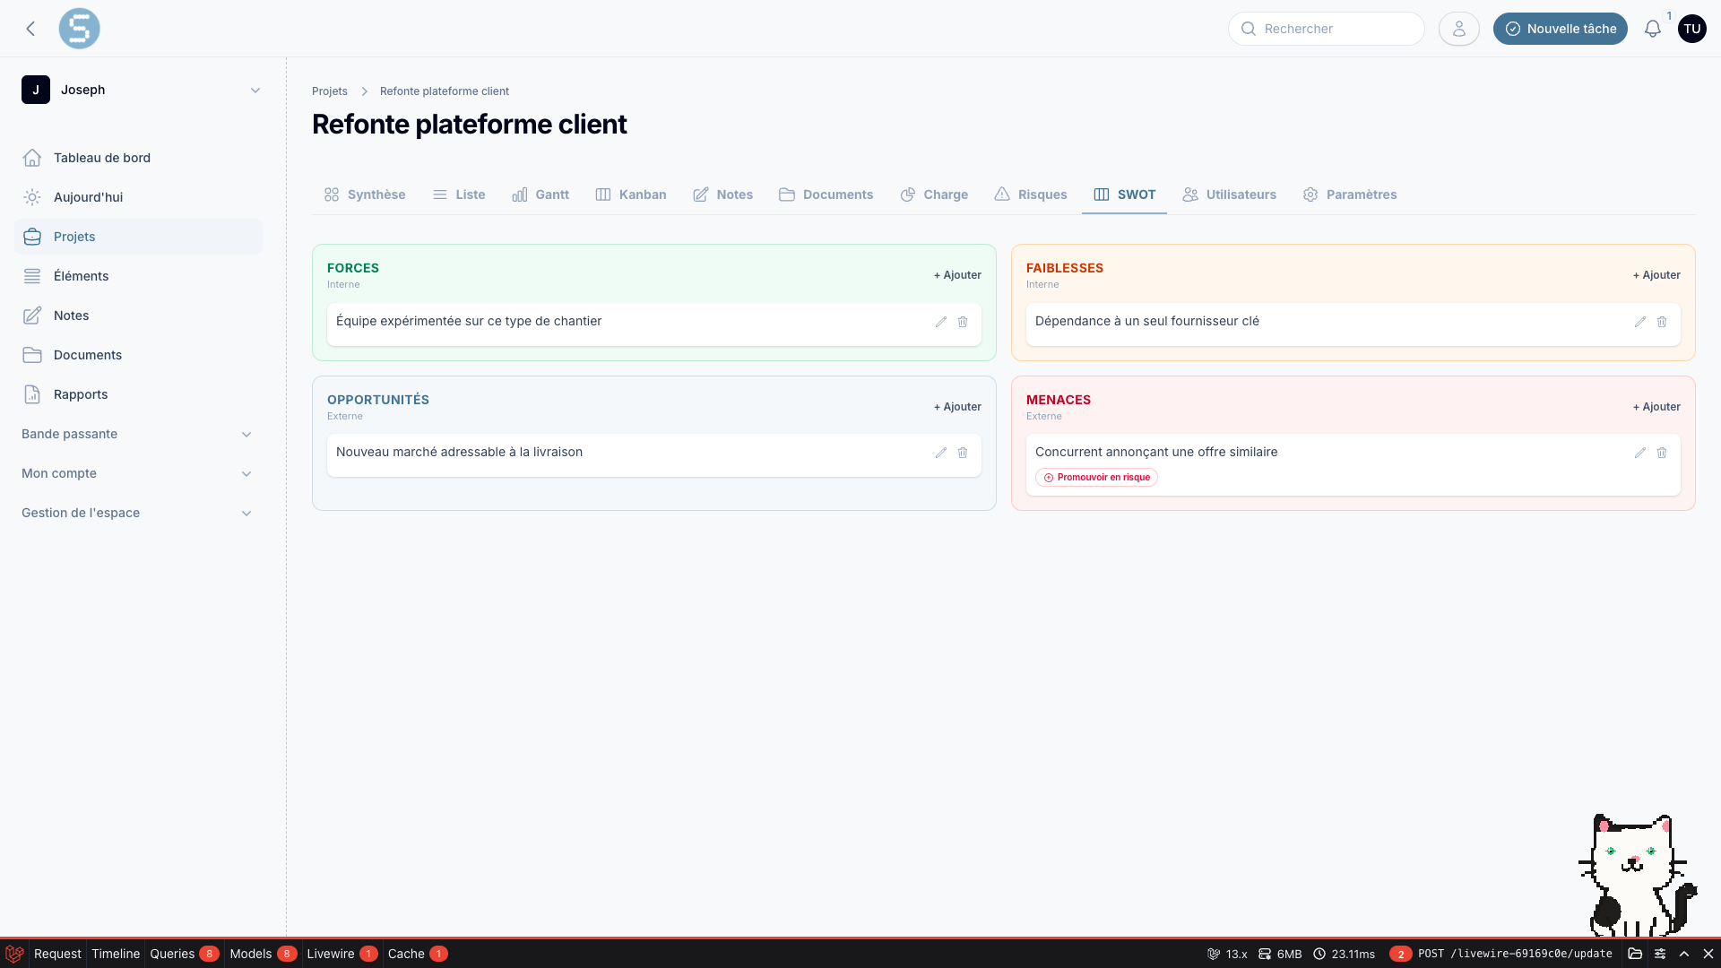
Task: Switch to the Synthèse tab
Action: (365, 194)
